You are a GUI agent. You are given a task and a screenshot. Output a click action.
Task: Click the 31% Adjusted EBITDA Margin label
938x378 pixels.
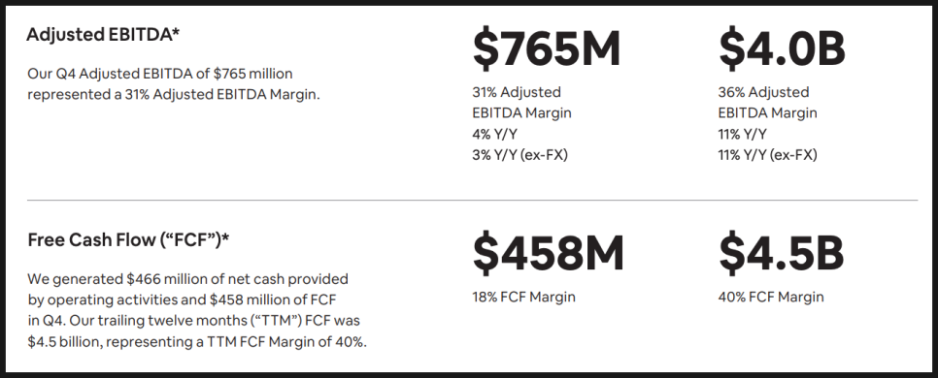click(x=521, y=102)
